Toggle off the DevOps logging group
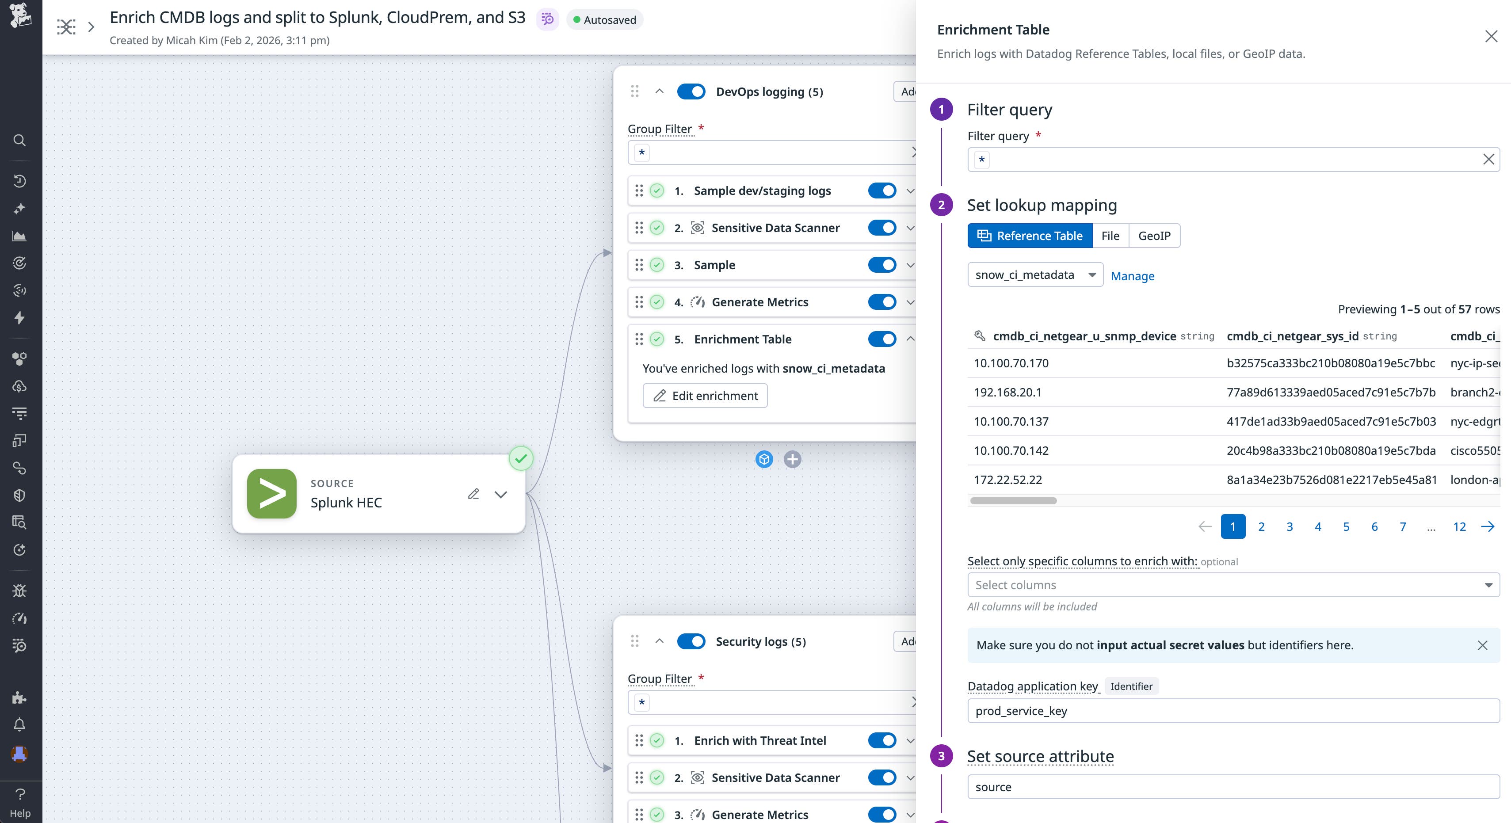The width and height of the screenshot is (1511, 823). 691,91
